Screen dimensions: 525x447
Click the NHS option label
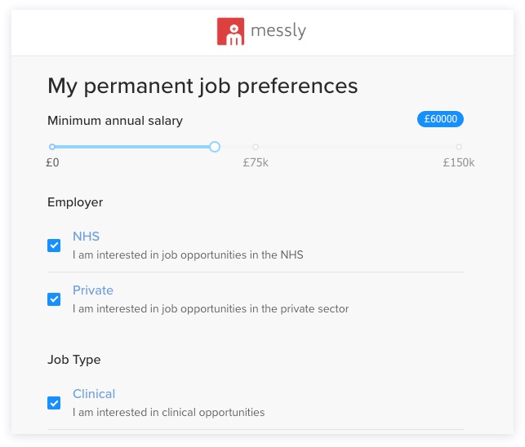point(86,237)
